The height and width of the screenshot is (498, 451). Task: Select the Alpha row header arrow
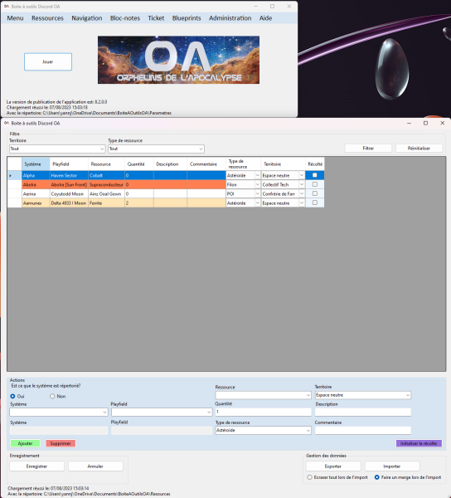pyautogui.click(x=15, y=175)
